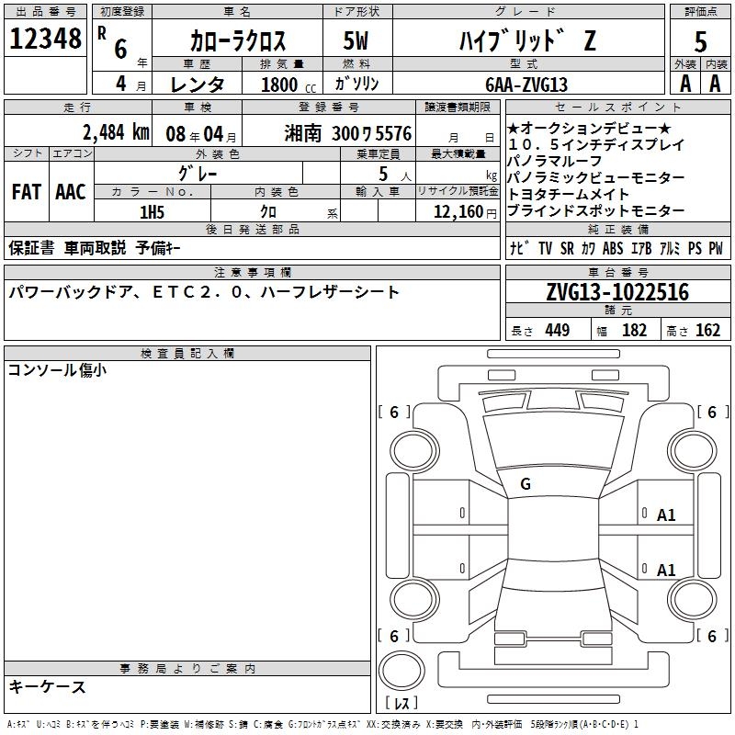Click the ABS equipment code
The height and width of the screenshot is (735, 735).
613,248
